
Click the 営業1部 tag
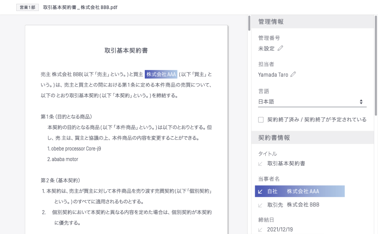[x=28, y=8]
